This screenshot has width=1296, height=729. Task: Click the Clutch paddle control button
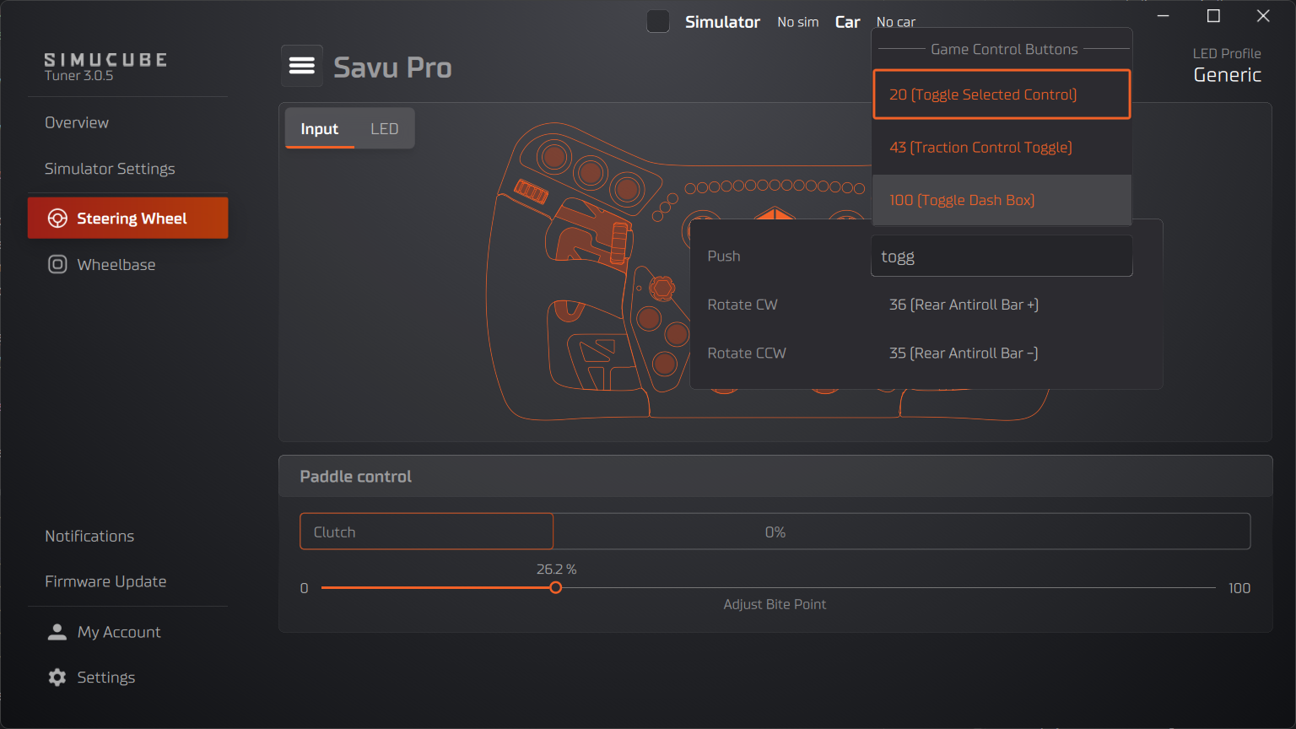point(426,532)
